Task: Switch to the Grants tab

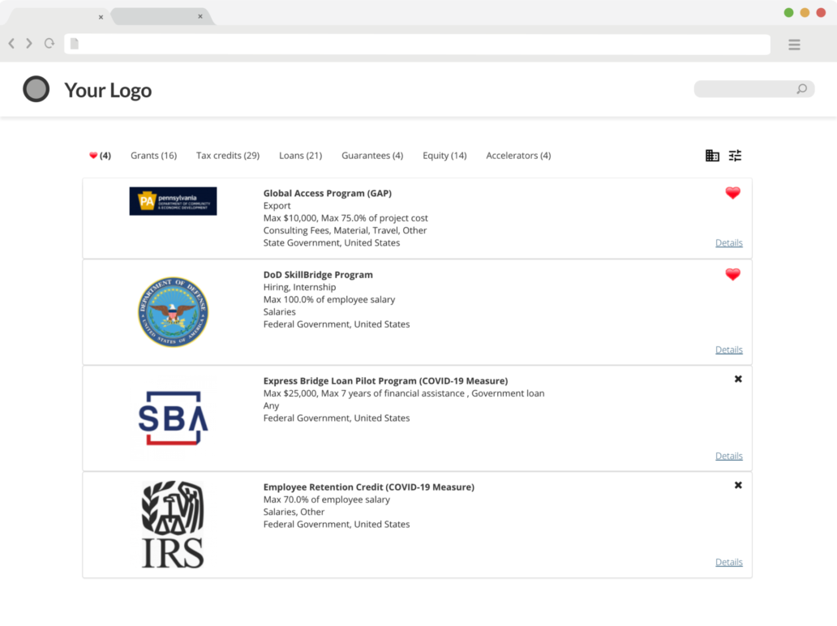Action: tap(153, 155)
